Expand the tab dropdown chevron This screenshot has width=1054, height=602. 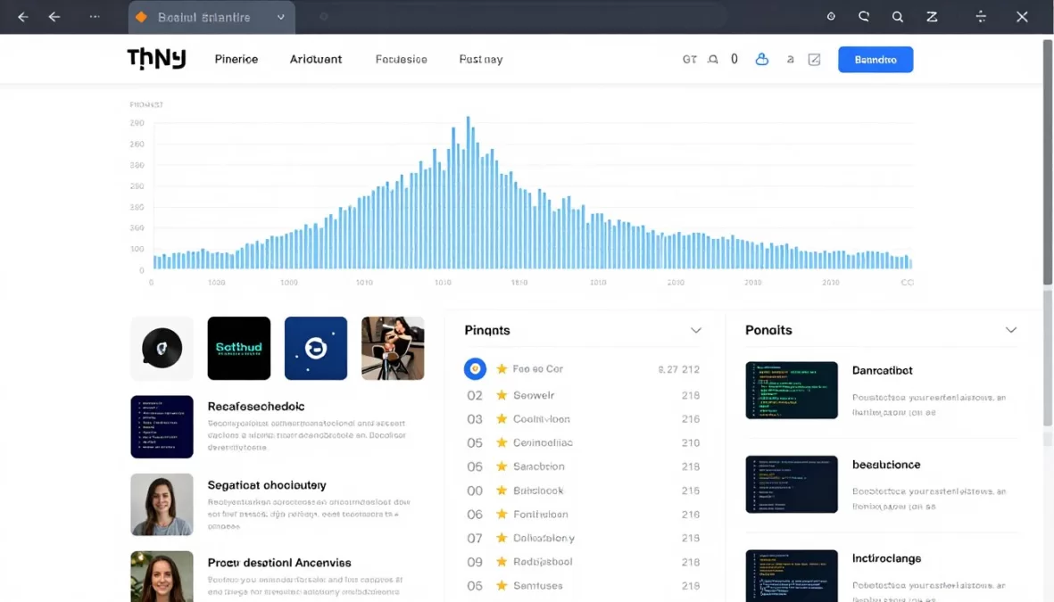281,18
